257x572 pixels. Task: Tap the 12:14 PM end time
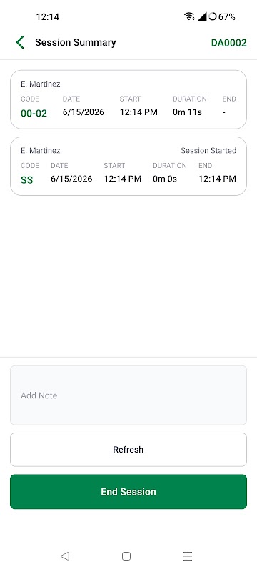217,179
